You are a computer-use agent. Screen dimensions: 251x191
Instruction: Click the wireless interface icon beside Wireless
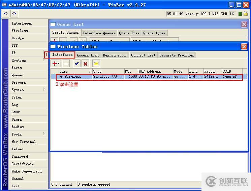pyautogui.click(x=62, y=77)
